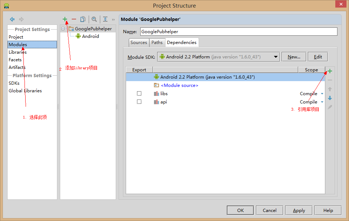Open Facets settings
The width and height of the screenshot is (349, 221).
[15, 59]
